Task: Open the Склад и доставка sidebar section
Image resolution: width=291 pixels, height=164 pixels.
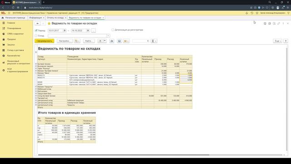Action: click(15, 50)
